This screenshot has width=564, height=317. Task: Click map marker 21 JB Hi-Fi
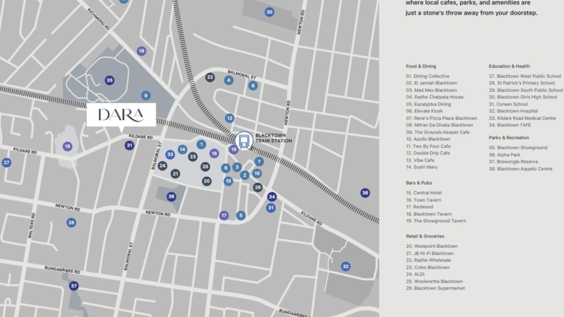[x=175, y=174]
